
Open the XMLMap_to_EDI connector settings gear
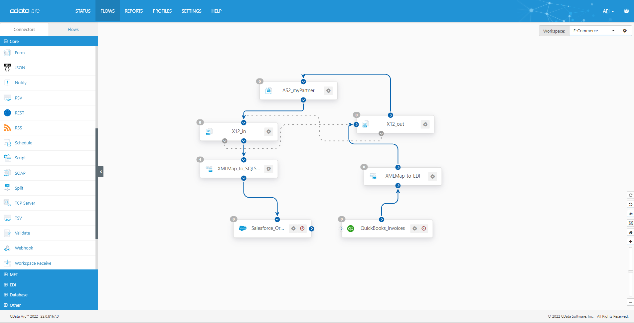(432, 176)
